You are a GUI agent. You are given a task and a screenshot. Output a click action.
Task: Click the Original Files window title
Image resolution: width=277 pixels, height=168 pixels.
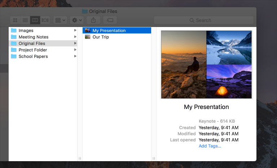(103, 12)
